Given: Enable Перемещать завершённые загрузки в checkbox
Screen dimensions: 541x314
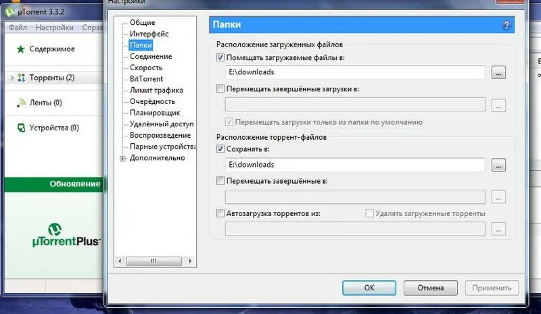Looking at the screenshot, I should pyautogui.click(x=220, y=88).
